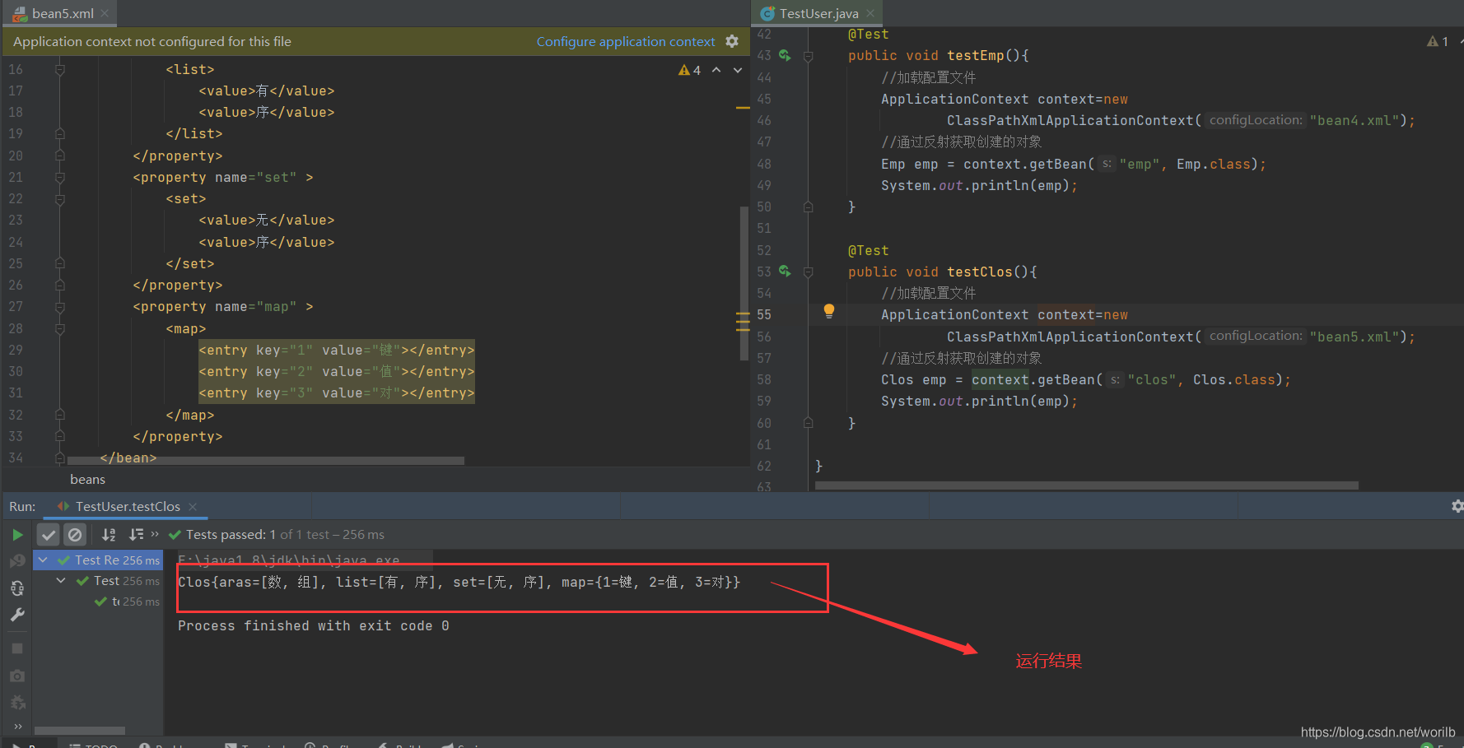Fold property set block at line 21
Image resolution: width=1464 pixels, height=748 pixels.
(60, 177)
